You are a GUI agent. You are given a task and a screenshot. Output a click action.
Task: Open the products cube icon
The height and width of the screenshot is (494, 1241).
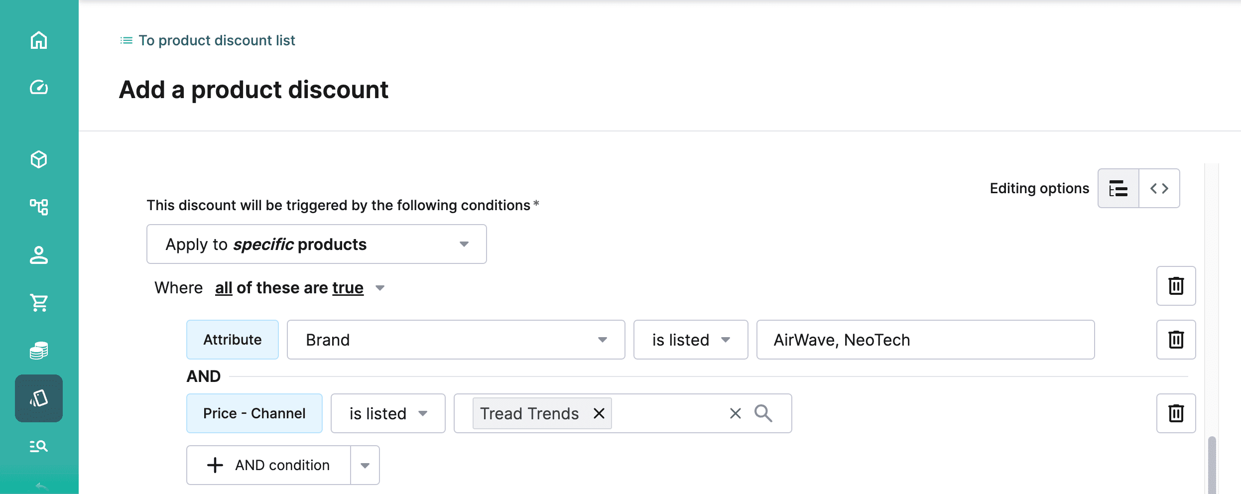[x=39, y=159]
